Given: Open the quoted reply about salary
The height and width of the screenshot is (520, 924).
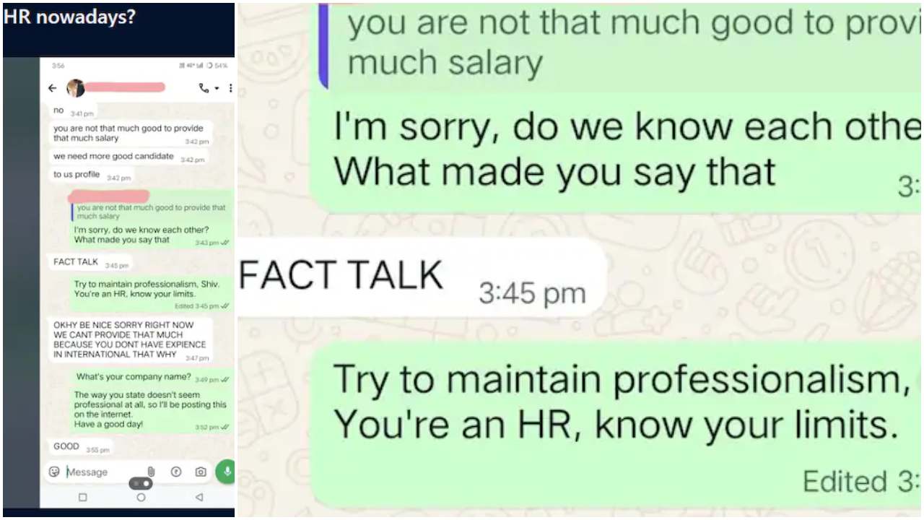Looking at the screenshot, I should 152,212.
